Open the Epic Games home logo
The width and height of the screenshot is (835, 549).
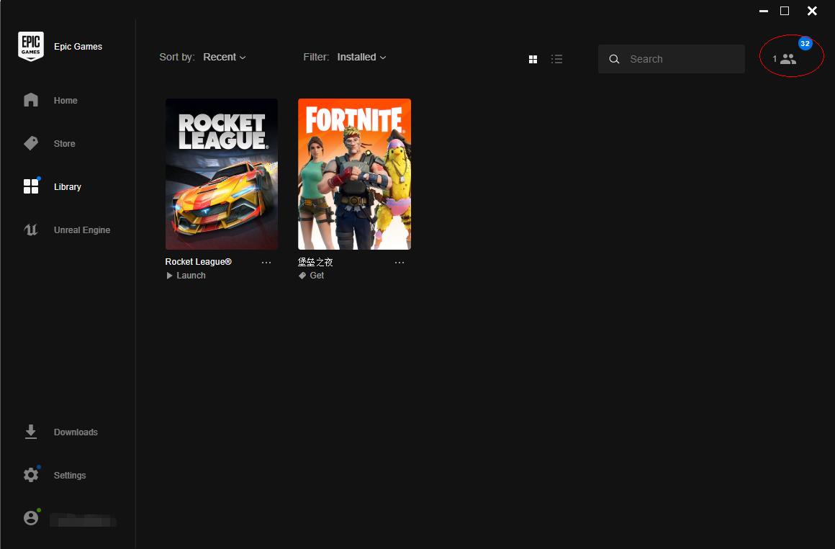[31, 45]
